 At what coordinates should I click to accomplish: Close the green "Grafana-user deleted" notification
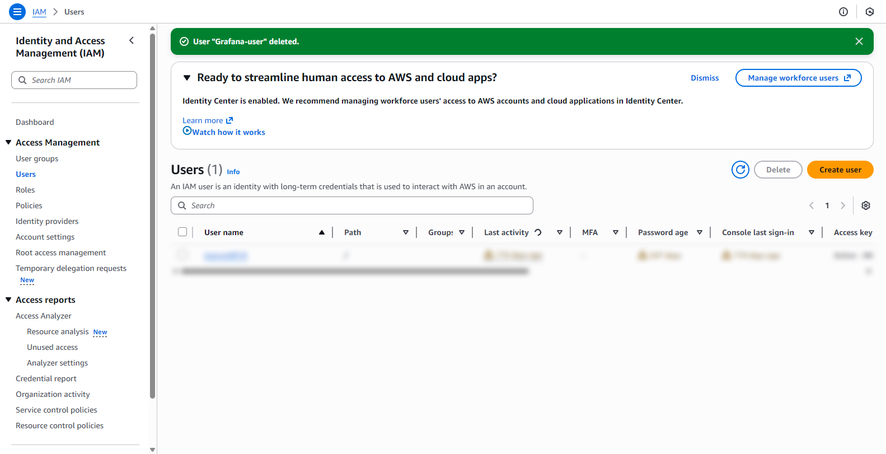[859, 41]
